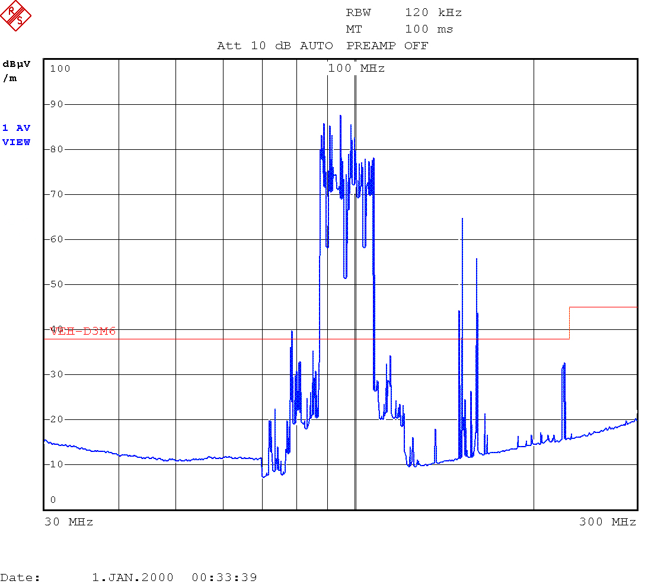
Task: Click the VEH-D3M6 limit line label
Action: tap(82, 331)
